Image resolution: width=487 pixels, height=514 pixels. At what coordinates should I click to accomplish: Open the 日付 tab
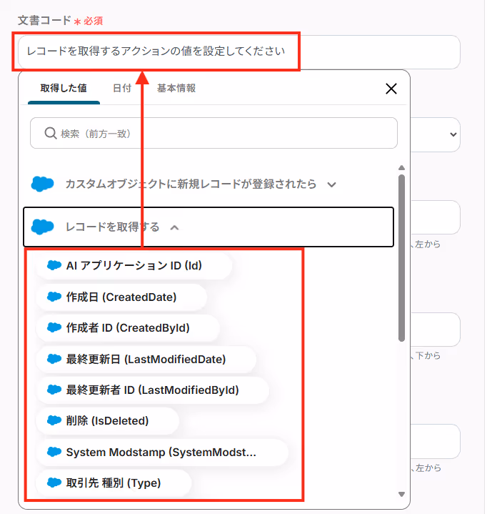(x=122, y=88)
